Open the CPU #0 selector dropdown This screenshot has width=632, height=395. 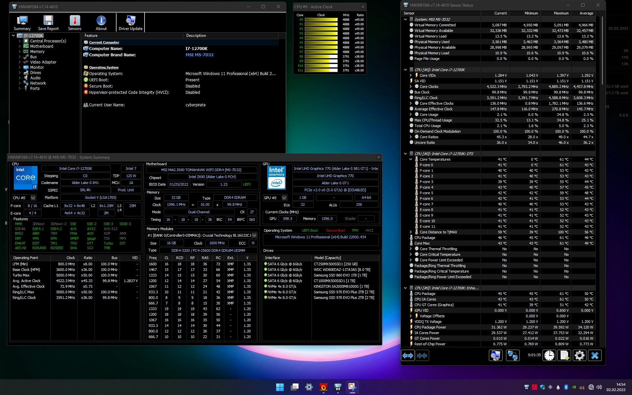pos(33,198)
